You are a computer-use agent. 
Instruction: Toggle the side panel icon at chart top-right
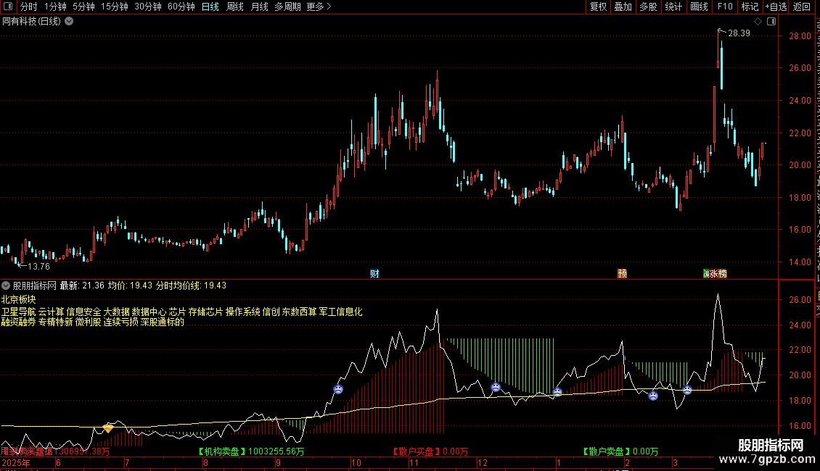(771, 22)
